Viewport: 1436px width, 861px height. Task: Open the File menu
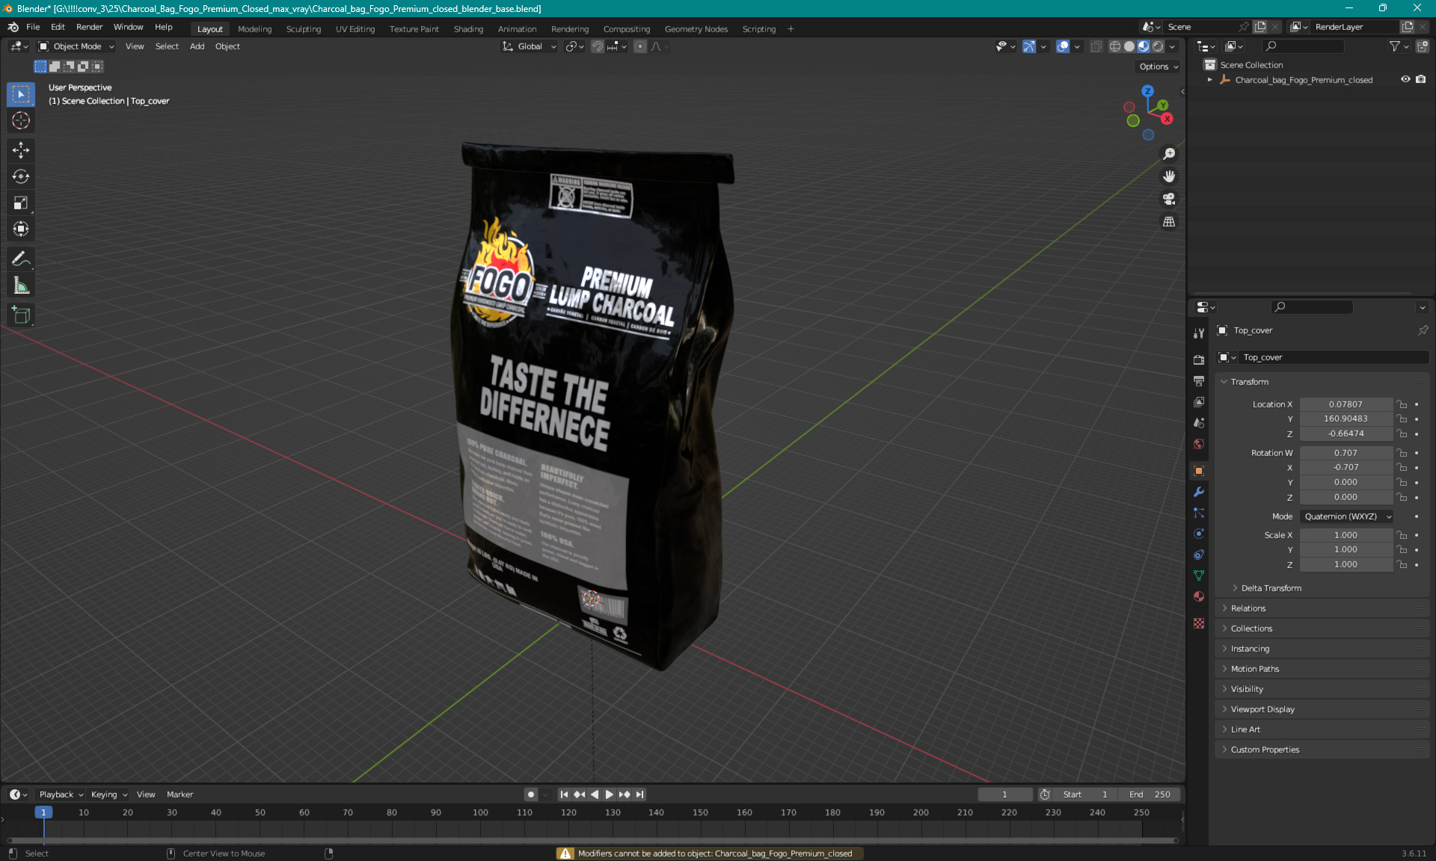click(x=33, y=27)
